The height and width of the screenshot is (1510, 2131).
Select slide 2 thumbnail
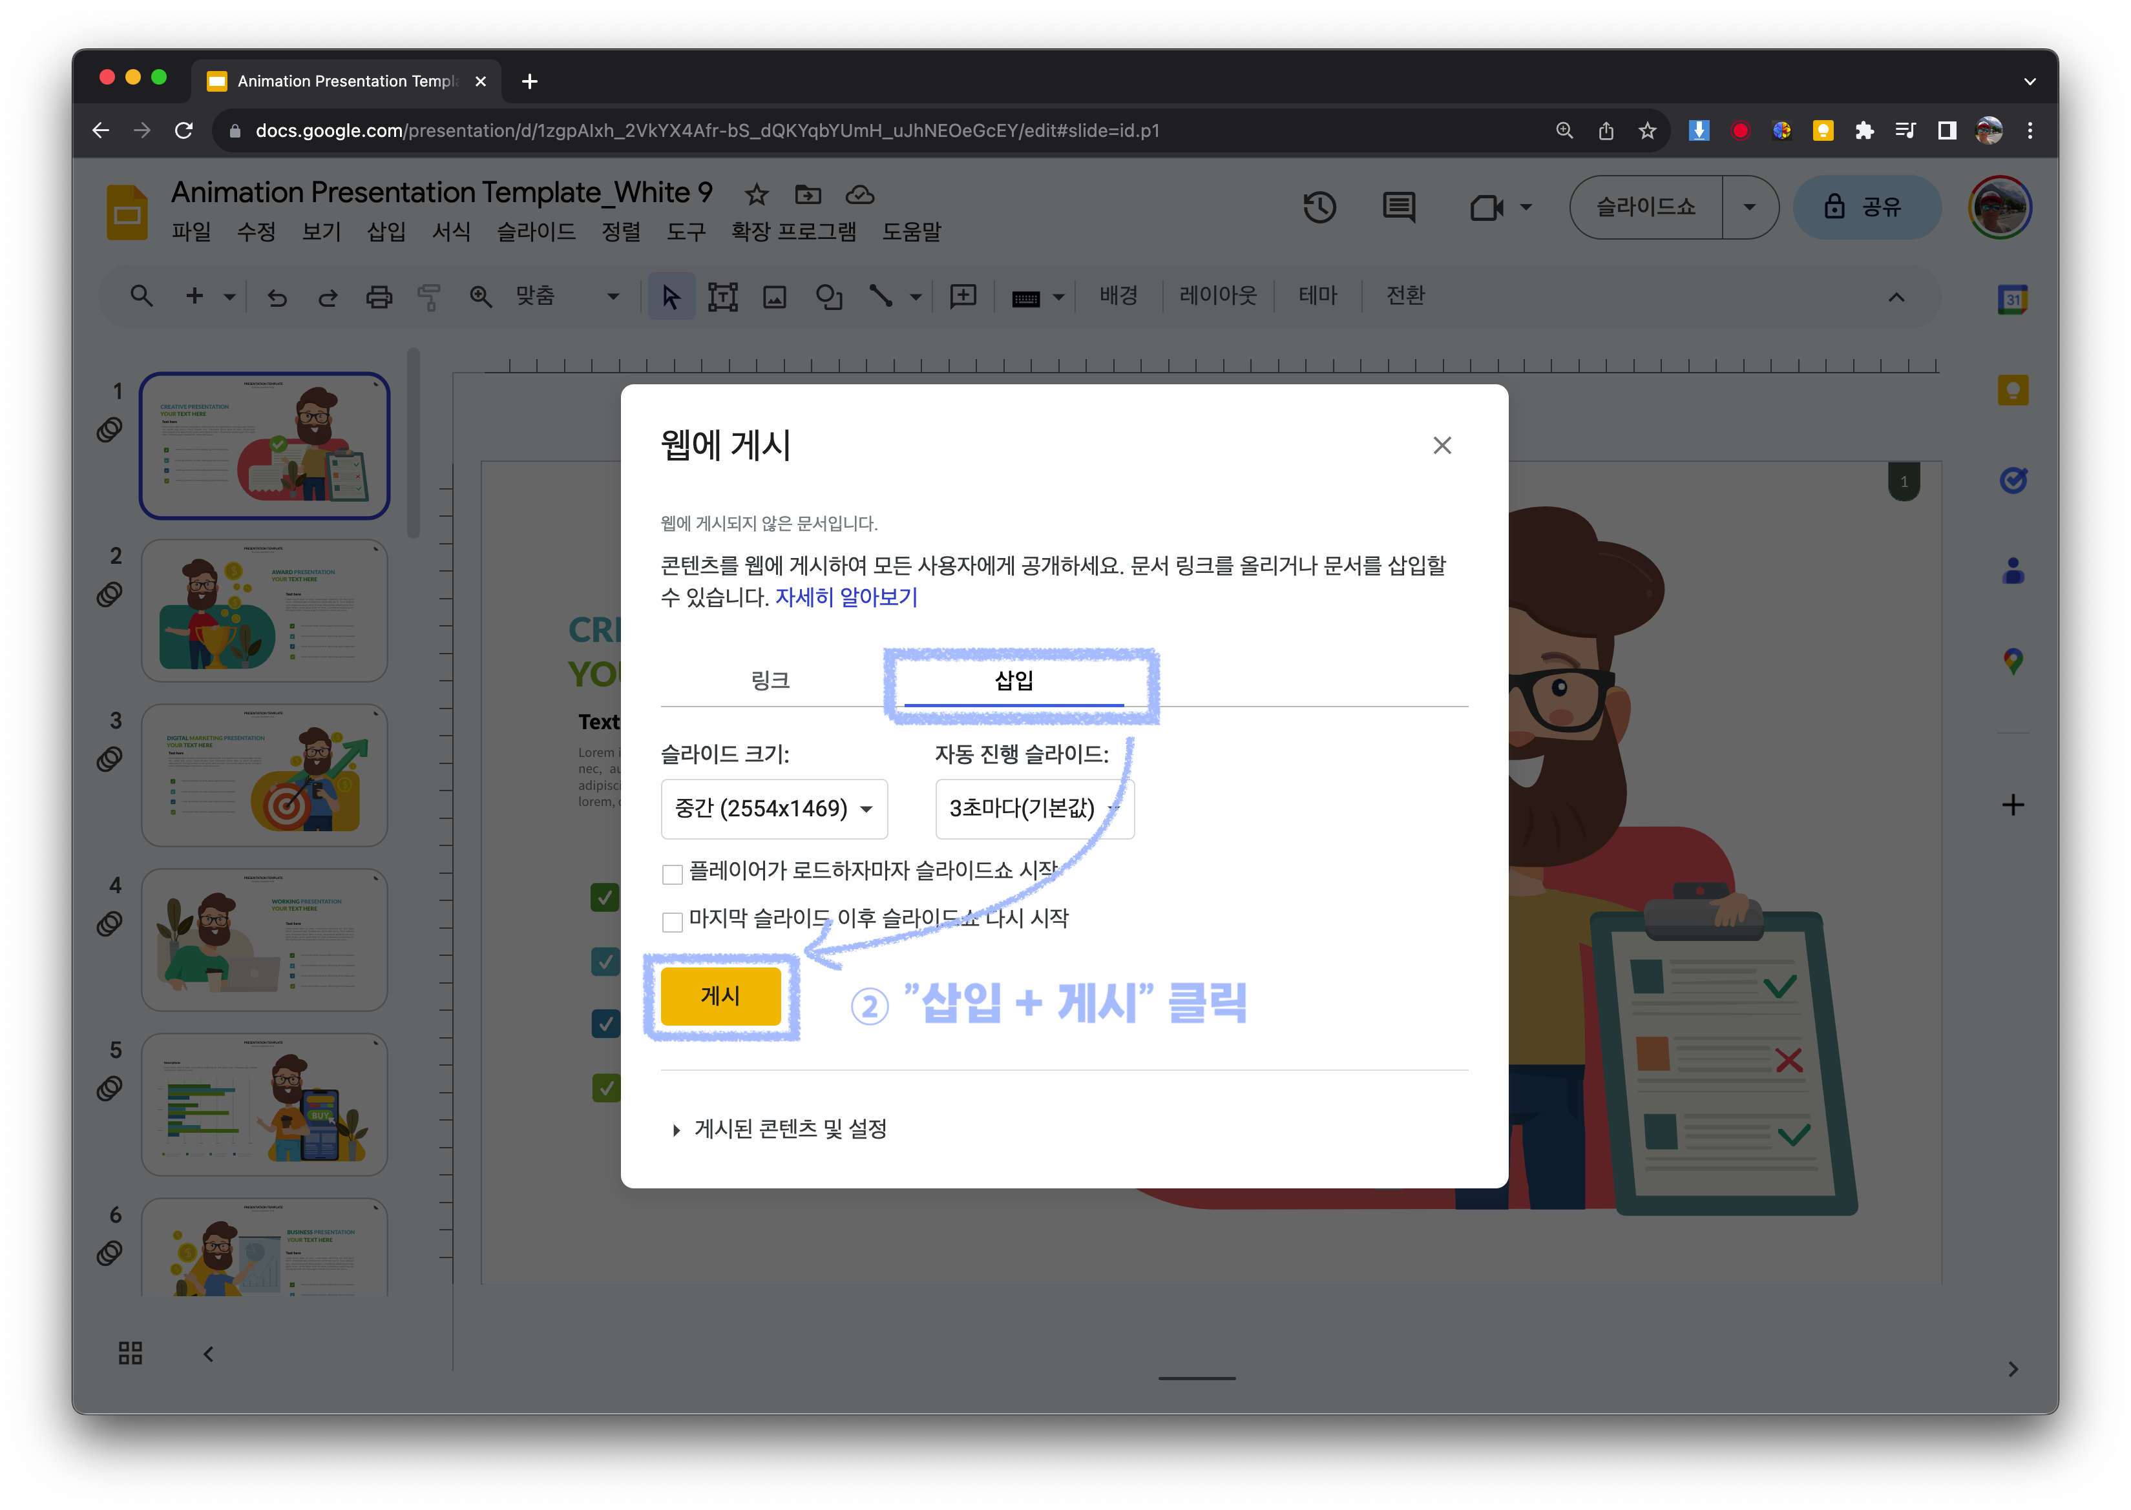coord(264,611)
